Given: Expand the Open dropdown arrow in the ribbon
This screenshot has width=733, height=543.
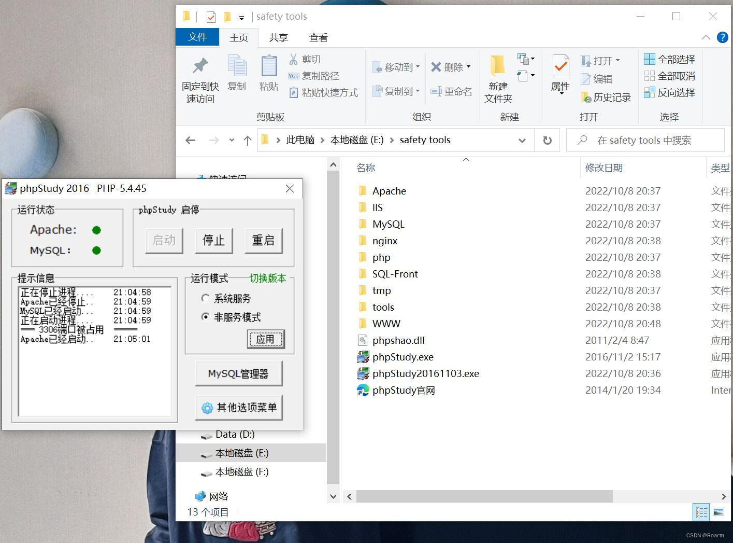Looking at the screenshot, I should 617,61.
